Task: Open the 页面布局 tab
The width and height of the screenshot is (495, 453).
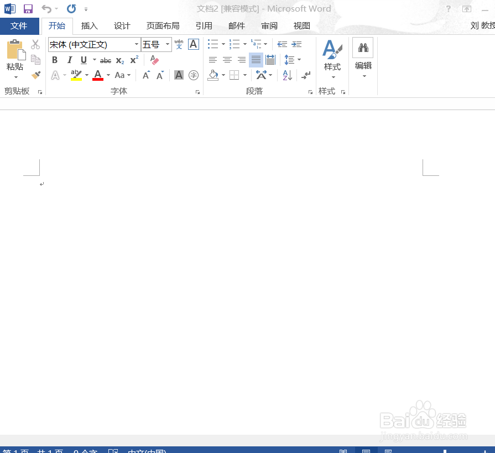Action: pos(163,26)
